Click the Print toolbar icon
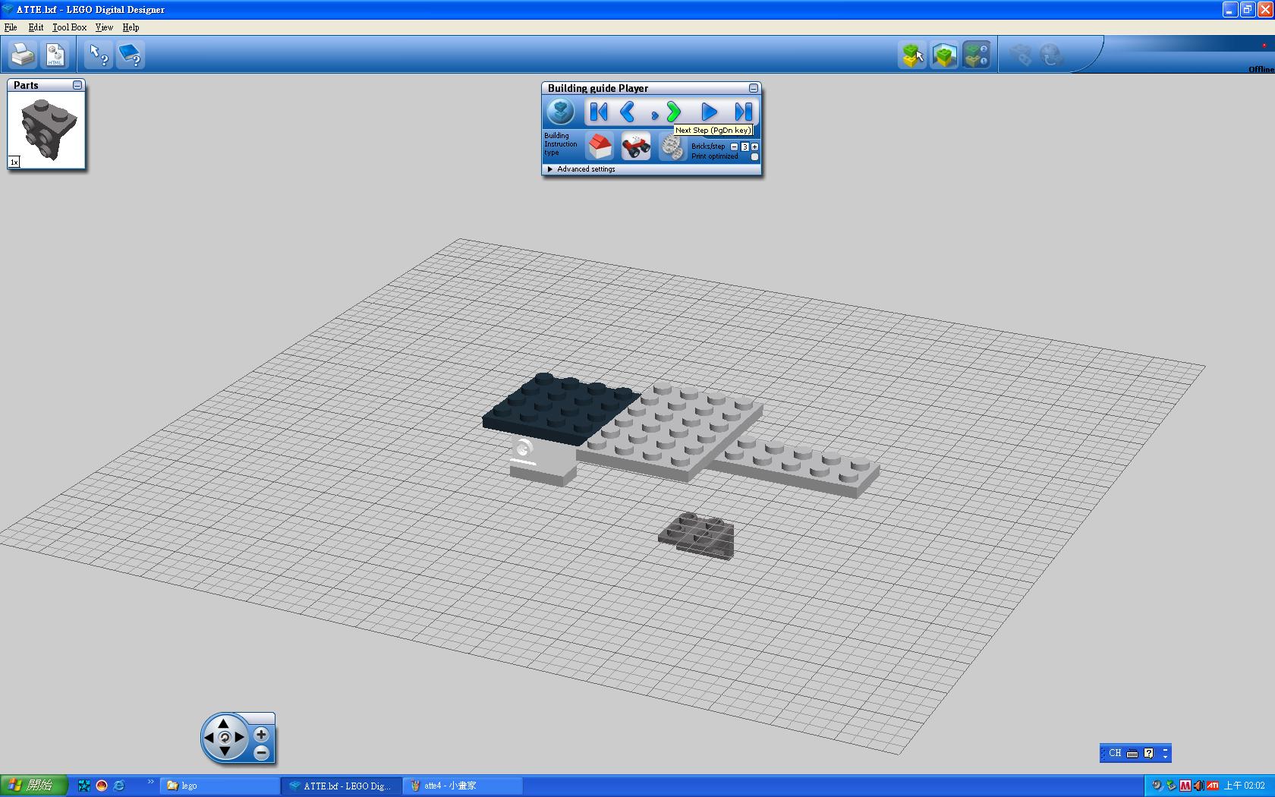 [x=23, y=55]
